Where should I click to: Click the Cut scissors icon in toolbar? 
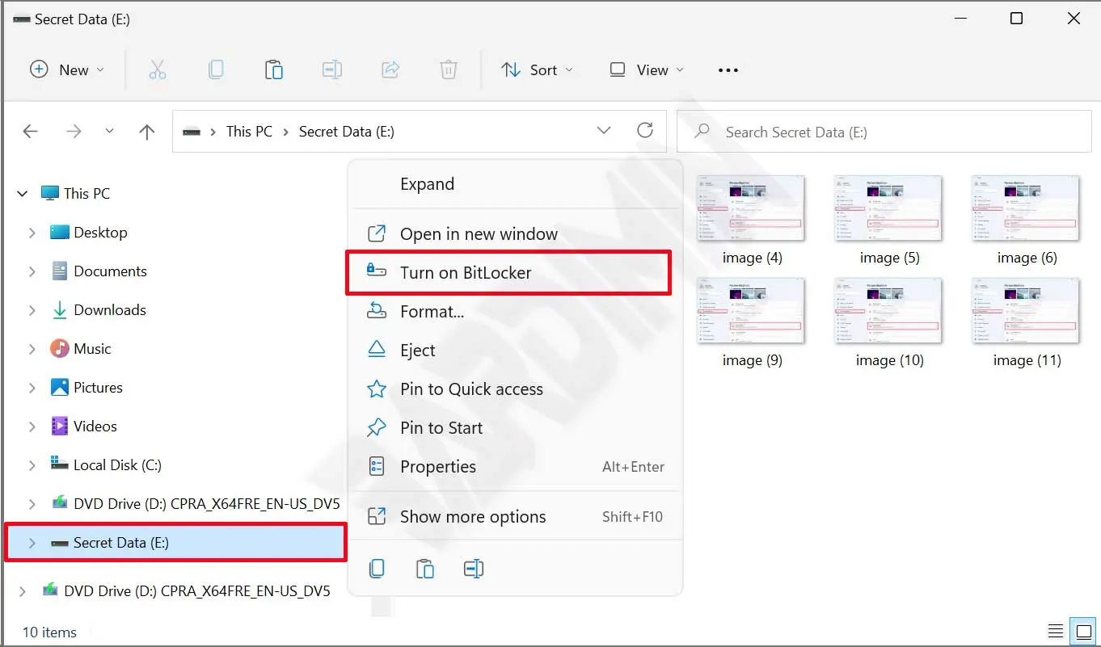tap(158, 70)
